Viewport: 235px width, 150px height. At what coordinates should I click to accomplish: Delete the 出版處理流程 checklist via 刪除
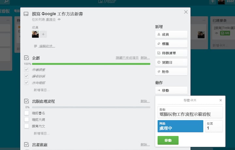(x=145, y=101)
